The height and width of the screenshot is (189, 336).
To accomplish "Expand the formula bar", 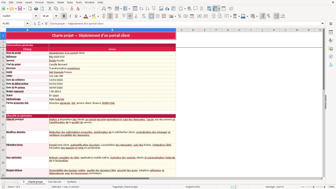I will tap(323, 24).
